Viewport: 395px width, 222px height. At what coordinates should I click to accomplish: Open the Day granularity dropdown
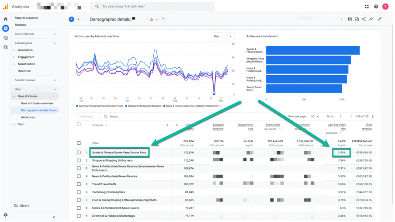coord(222,36)
